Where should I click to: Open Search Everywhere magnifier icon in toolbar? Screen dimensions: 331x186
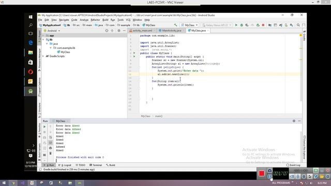pyautogui.click(x=298, y=25)
